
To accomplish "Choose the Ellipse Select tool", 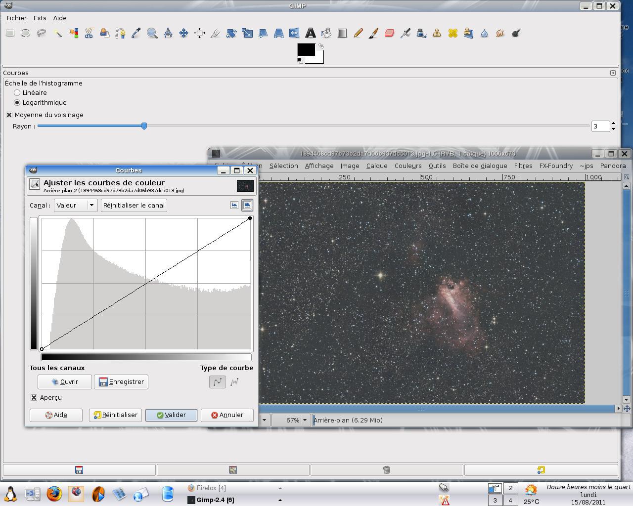I will 26,33.
